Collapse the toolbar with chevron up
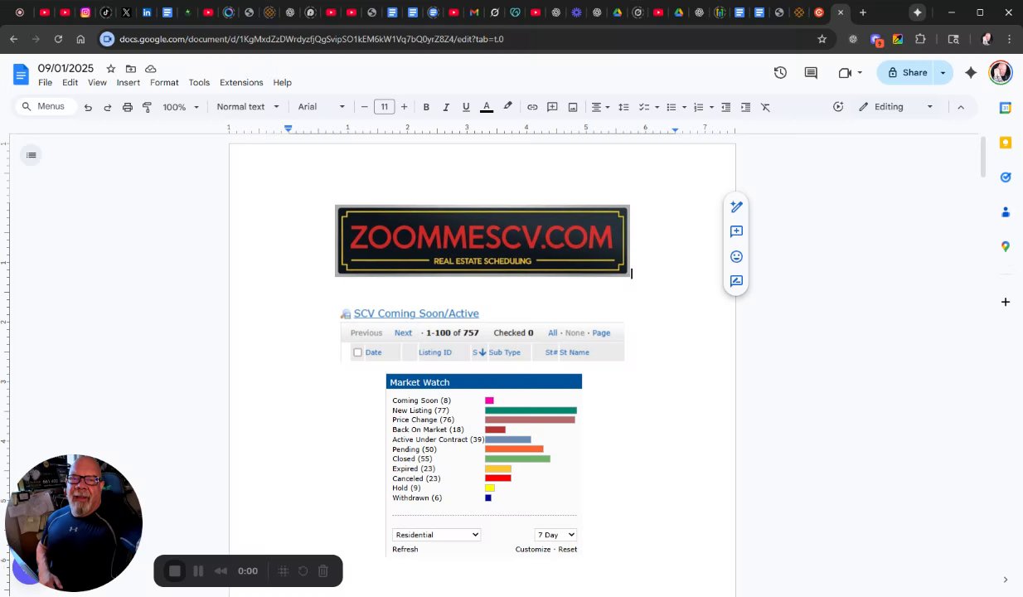Image resolution: width=1023 pixels, height=597 pixels. 961,107
